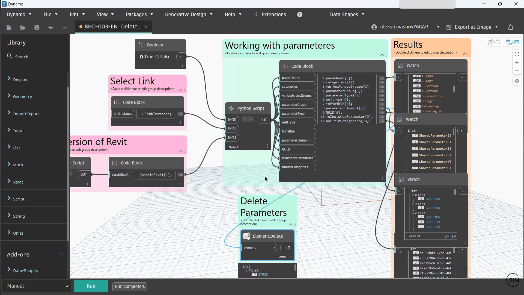Expand the '0 List' item in third Watch

[x=413, y=195]
